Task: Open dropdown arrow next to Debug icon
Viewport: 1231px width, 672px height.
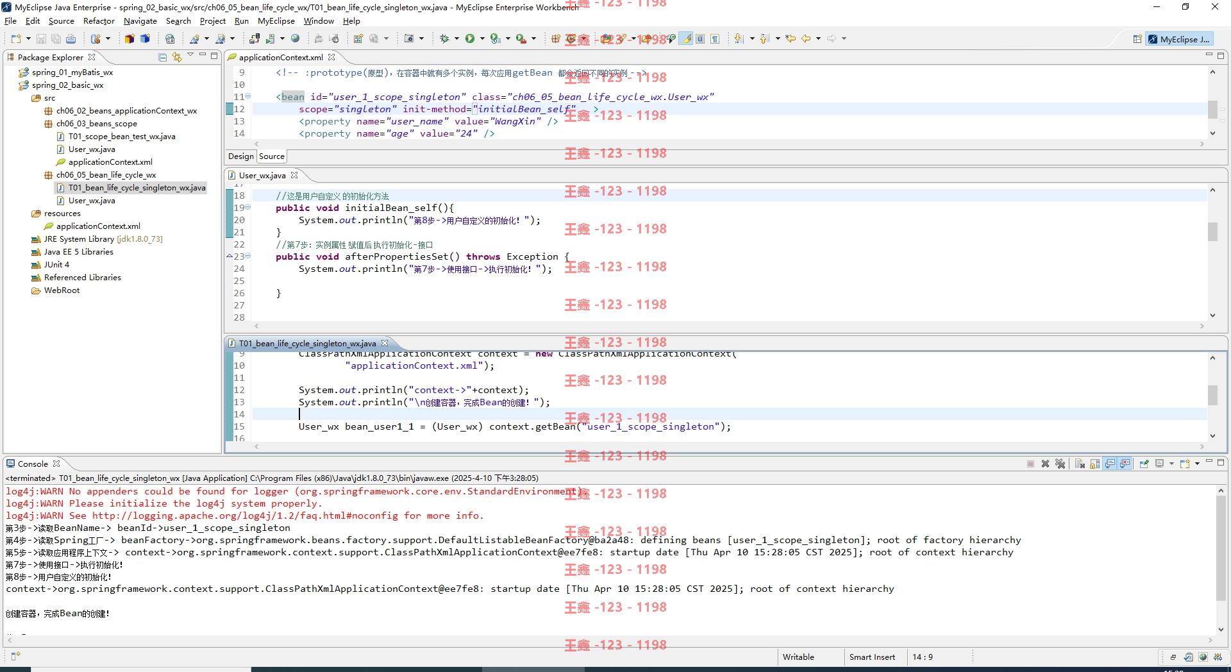Action: tap(456, 39)
